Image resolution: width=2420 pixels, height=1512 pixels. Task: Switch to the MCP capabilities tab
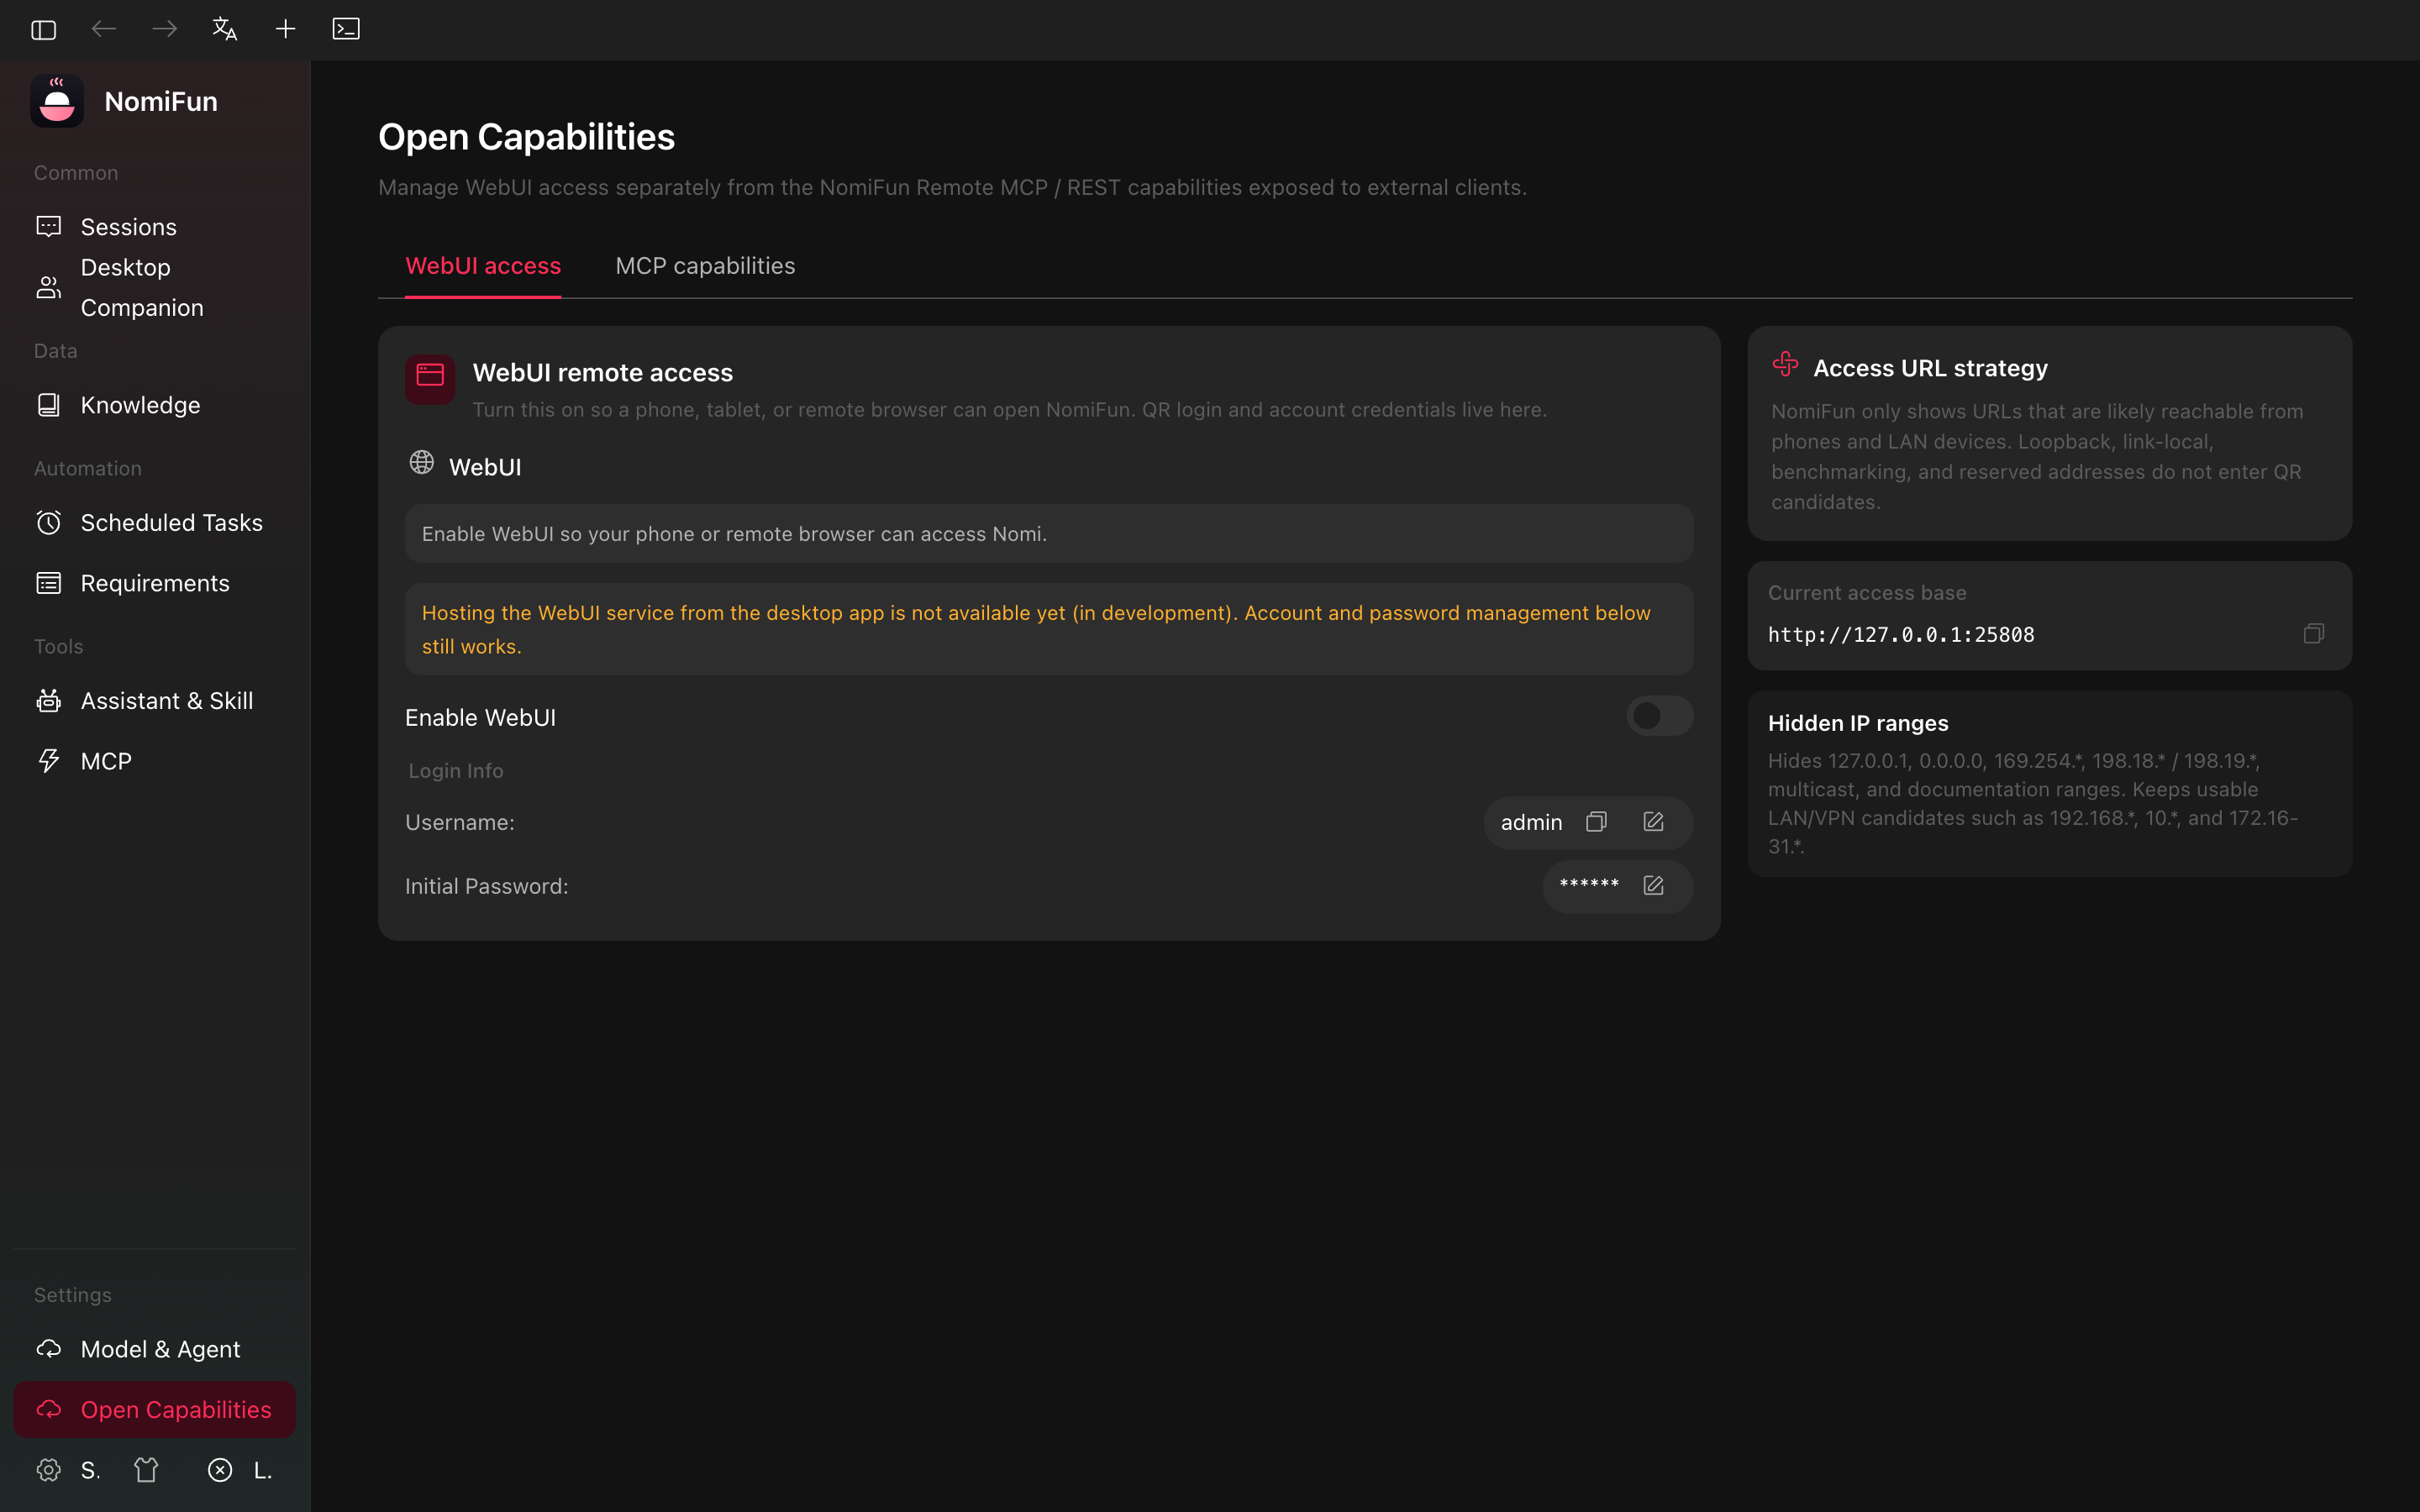click(705, 266)
